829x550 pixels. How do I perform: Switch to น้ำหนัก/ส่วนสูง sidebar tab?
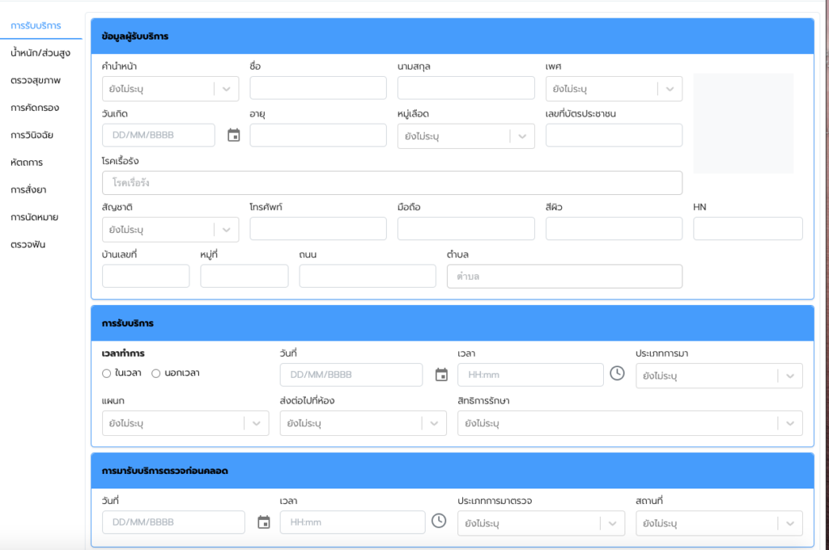tap(40, 53)
